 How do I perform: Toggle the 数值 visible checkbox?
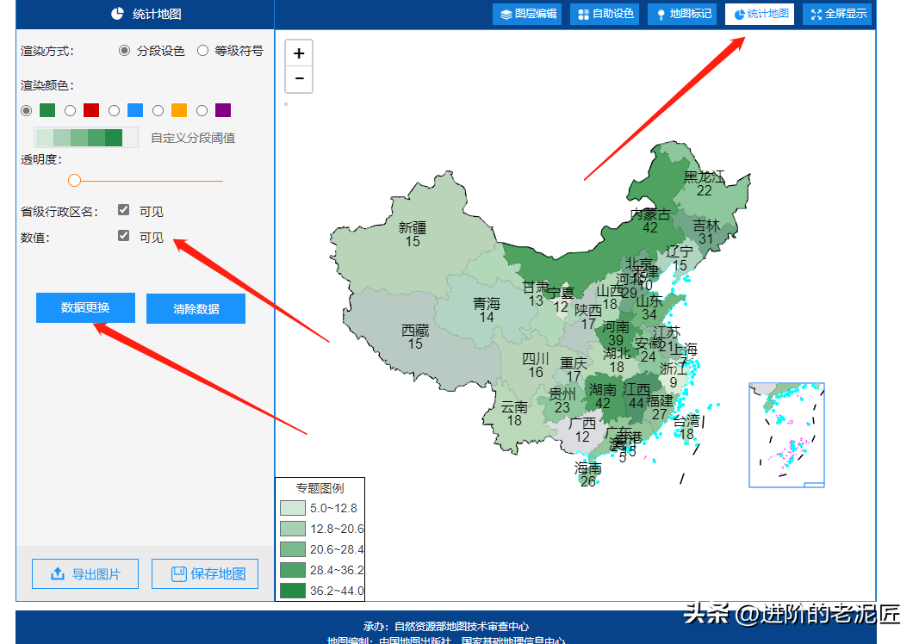click(124, 236)
